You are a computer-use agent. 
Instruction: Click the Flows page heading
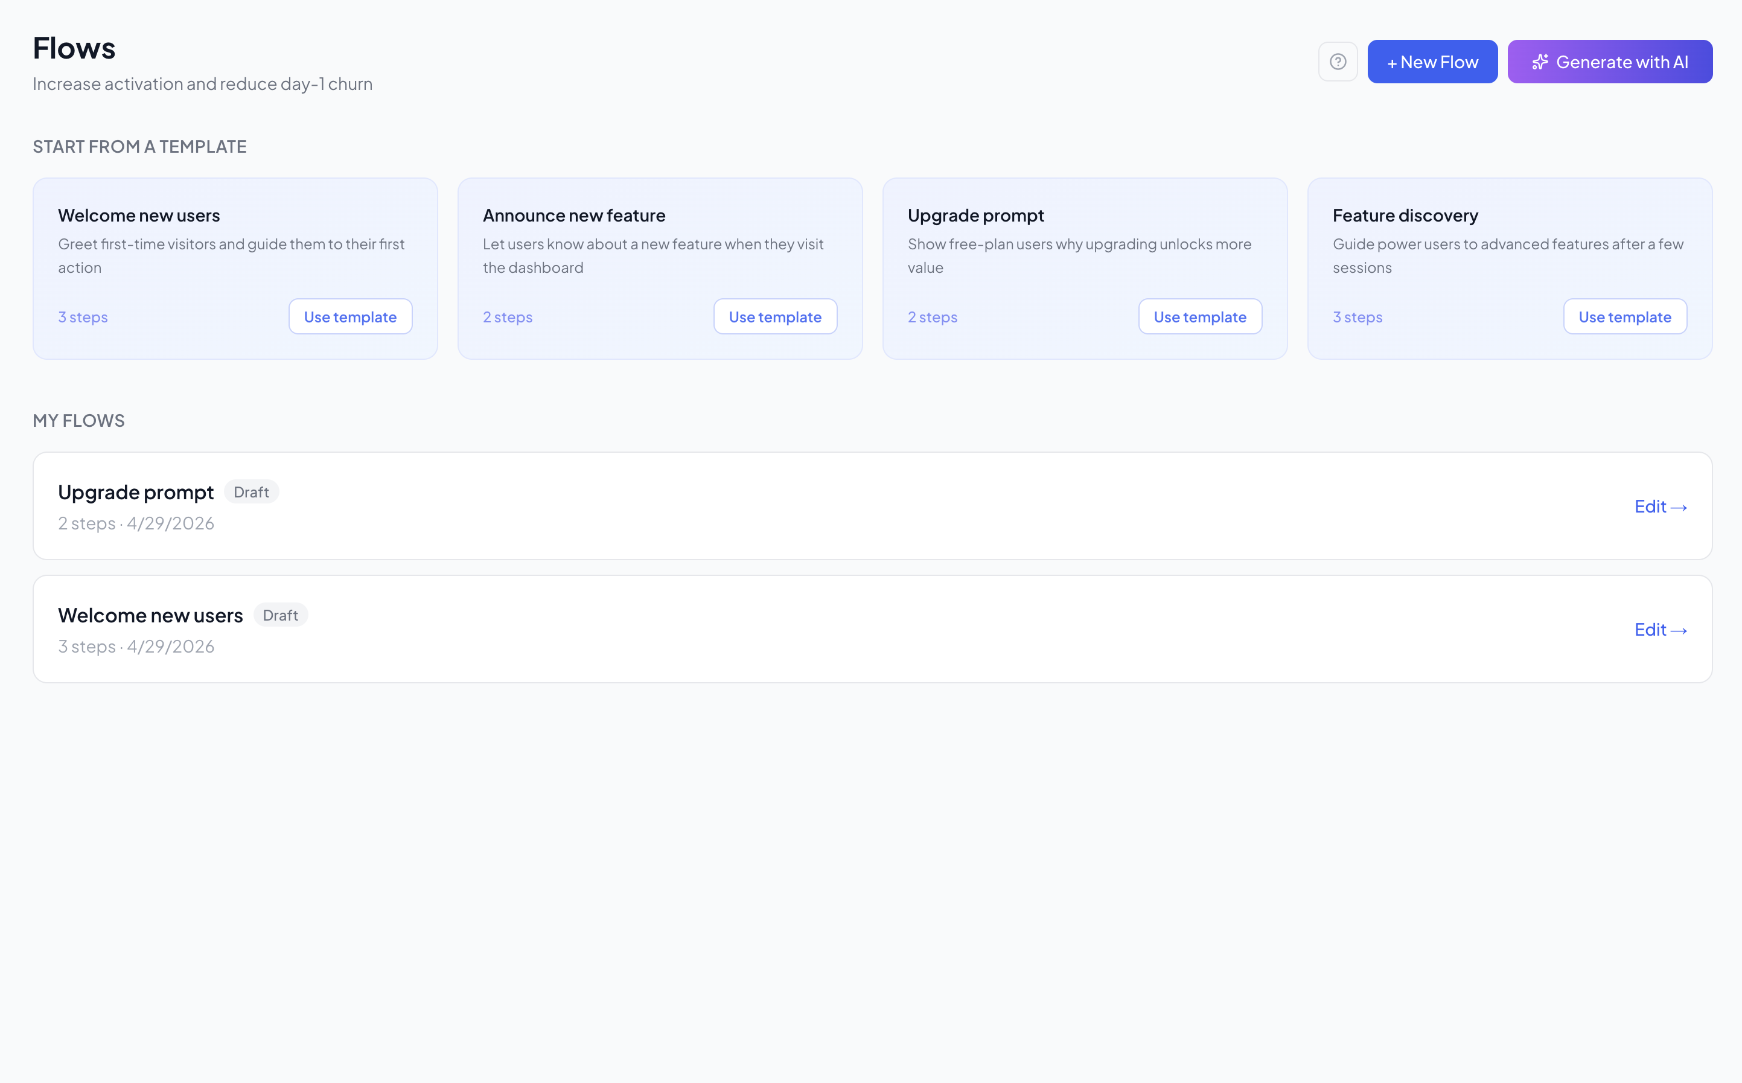(74, 49)
